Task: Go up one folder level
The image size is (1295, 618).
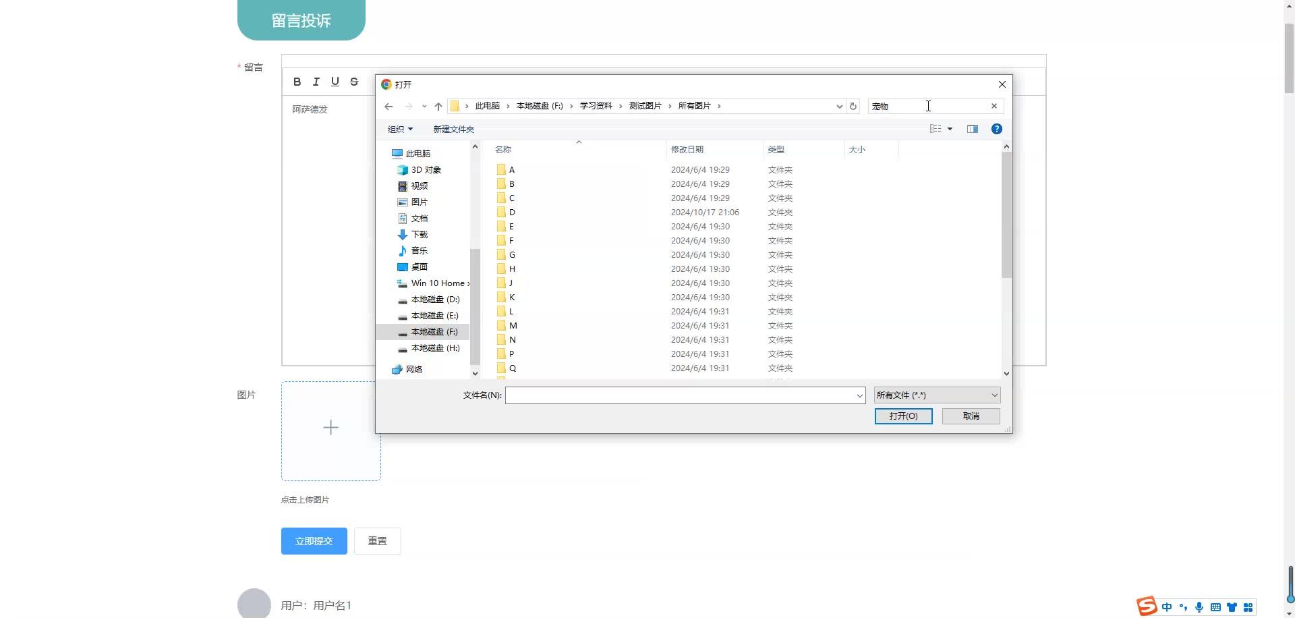Action: click(x=438, y=106)
